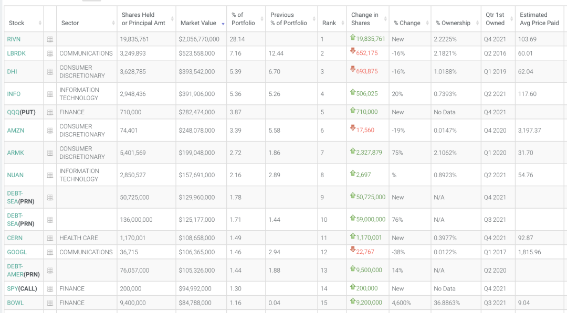Image resolution: width=567 pixels, height=313 pixels.
Task: Click the grid icon beside DEBT-AMER(PRN)
Action: 50,271
